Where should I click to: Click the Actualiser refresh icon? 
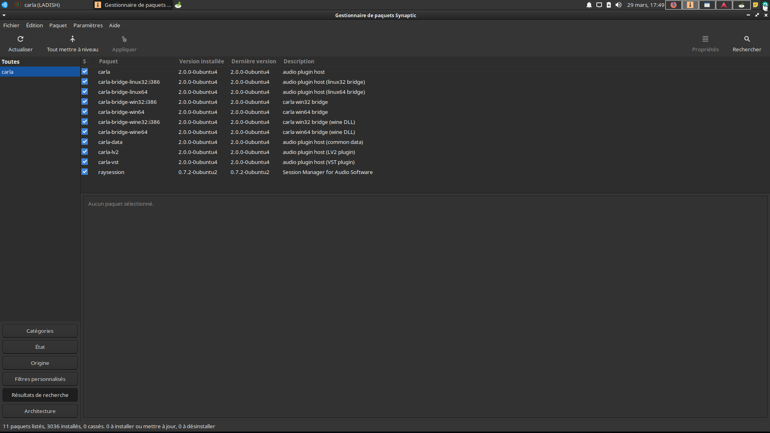pos(20,39)
